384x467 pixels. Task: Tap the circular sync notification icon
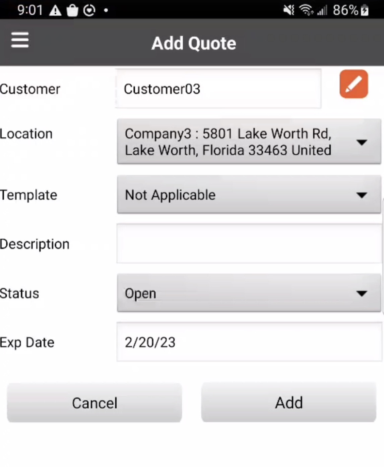pos(89,11)
